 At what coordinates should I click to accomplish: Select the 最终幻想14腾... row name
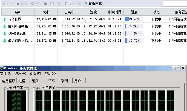pos(20,41)
